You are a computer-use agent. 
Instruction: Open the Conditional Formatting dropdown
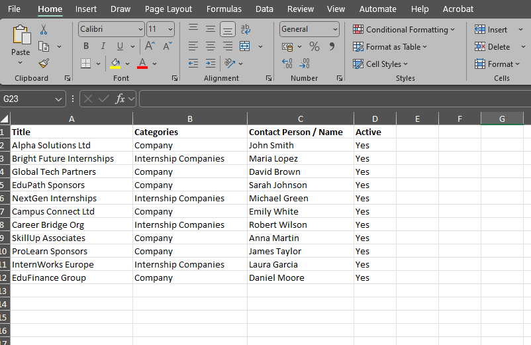[x=404, y=30]
